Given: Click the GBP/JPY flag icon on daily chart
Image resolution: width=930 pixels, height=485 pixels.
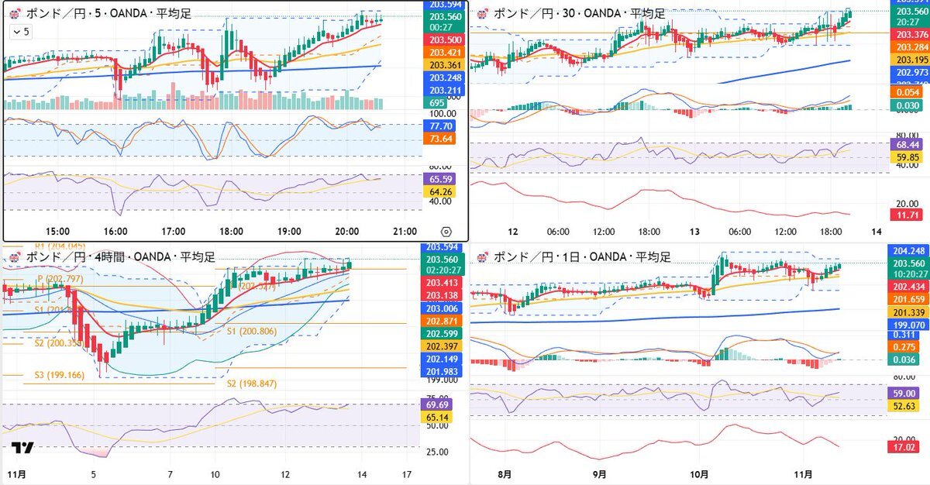Looking at the screenshot, I should click(481, 256).
